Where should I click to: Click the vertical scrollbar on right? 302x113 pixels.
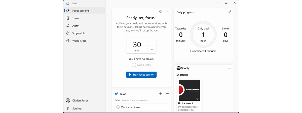[x=238, y=43]
